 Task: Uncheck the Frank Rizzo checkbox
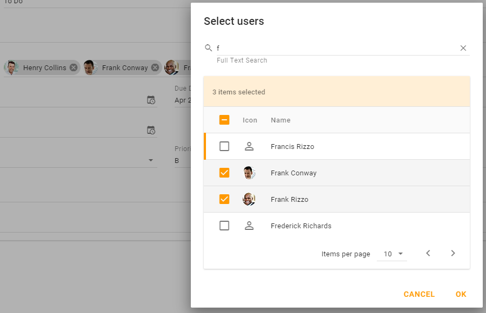tap(224, 199)
